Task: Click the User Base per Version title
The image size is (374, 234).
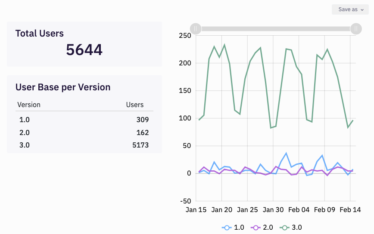Action: tap(63, 87)
